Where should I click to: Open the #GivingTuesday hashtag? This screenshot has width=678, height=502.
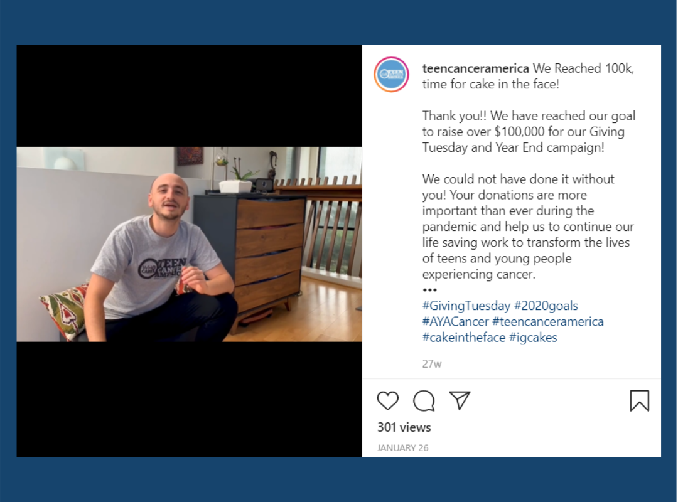pyautogui.click(x=466, y=306)
